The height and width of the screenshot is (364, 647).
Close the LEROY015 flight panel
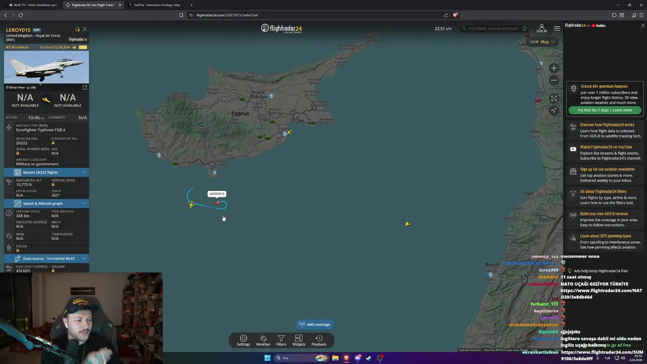(85, 29)
